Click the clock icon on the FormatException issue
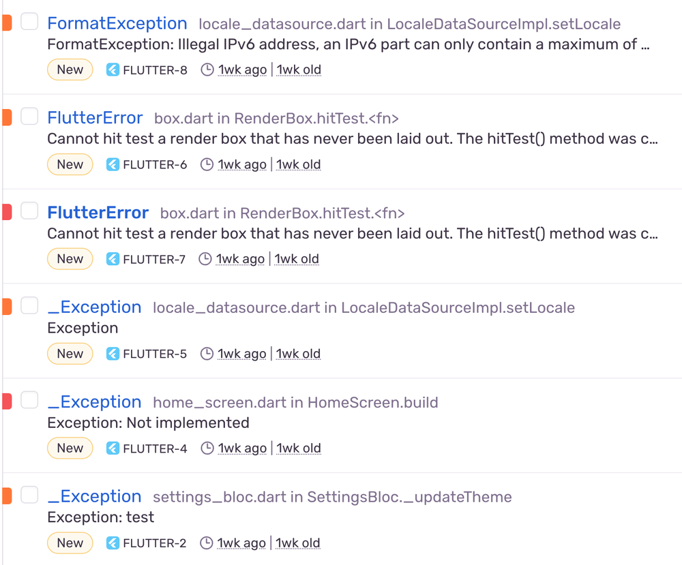This screenshot has height=565, width=682. (207, 69)
